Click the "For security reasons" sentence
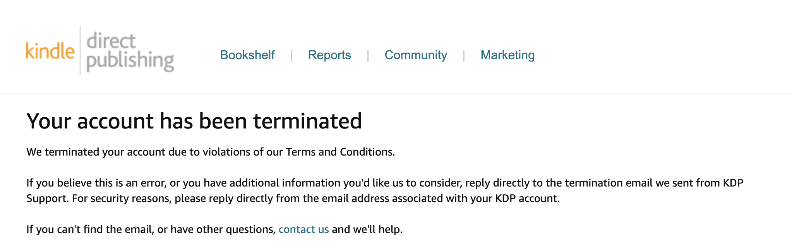Image resolution: width=792 pixels, height=250 pixels. [x=315, y=199]
